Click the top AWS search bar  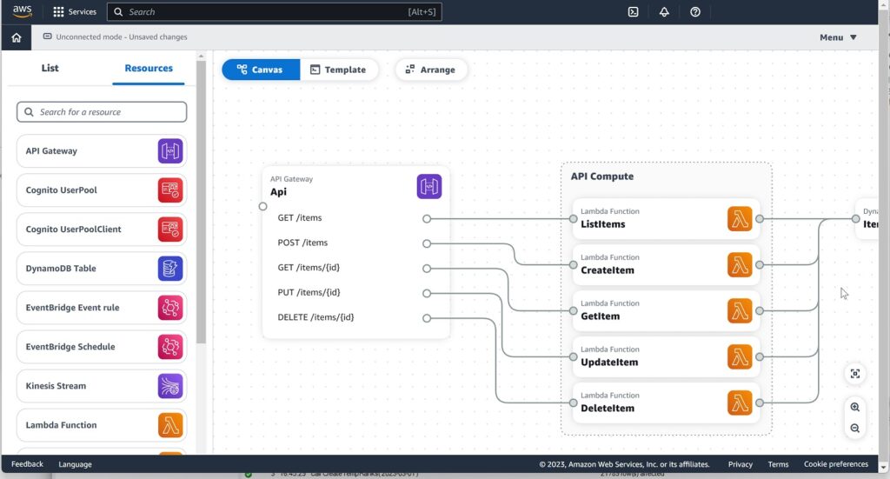pos(274,12)
